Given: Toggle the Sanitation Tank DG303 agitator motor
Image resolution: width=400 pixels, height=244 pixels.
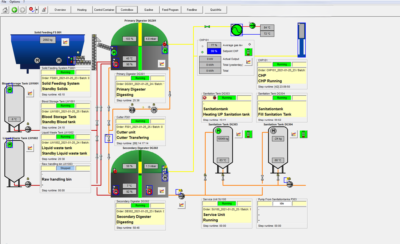Looking at the screenshot, I should pos(218,131).
